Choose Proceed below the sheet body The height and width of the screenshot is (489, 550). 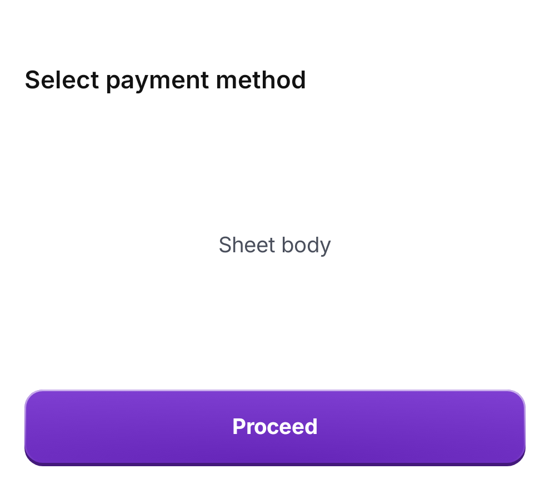point(274,428)
